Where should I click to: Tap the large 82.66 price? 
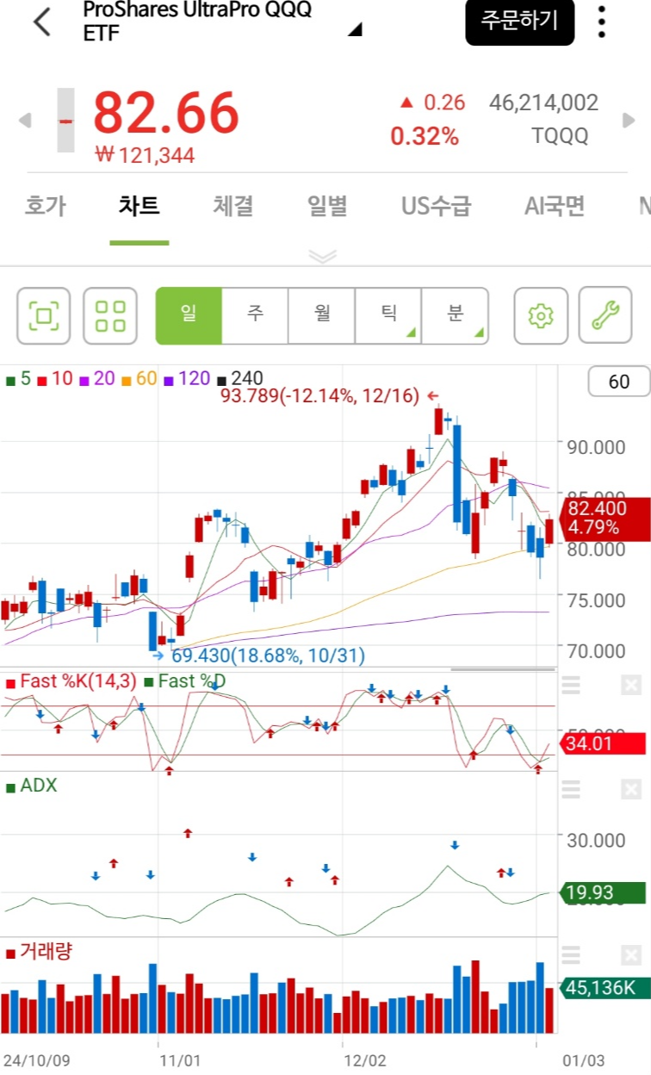(165, 113)
